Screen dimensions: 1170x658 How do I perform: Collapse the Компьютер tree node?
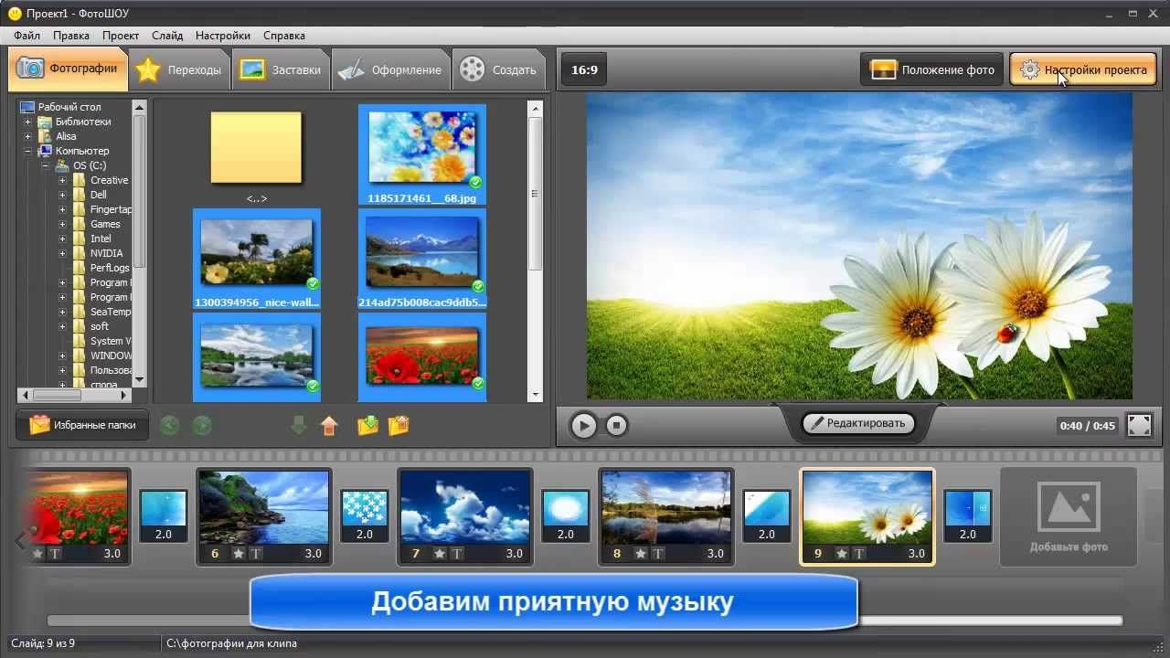(x=27, y=151)
